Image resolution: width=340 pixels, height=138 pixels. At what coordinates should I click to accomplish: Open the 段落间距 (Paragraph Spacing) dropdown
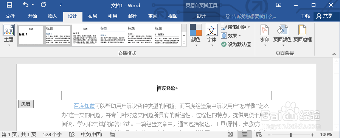236,27
